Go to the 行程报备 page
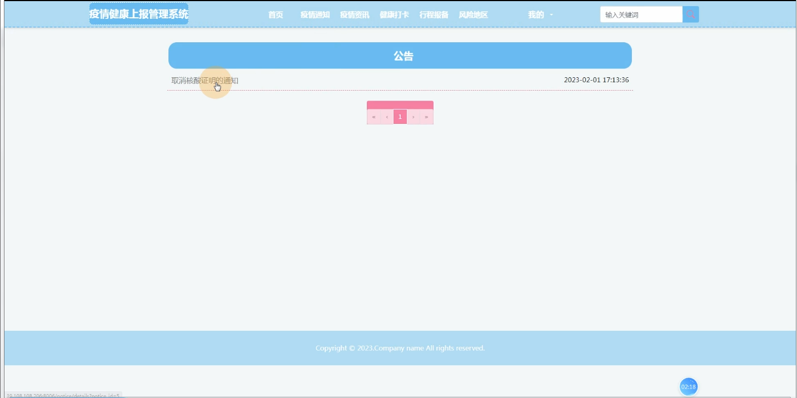Image resolution: width=797 pixels, height=398 pixels. [434, 15]
